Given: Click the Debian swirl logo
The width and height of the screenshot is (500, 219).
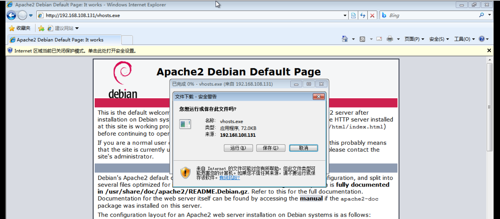Looking at the screenshot, I should 122,74.
